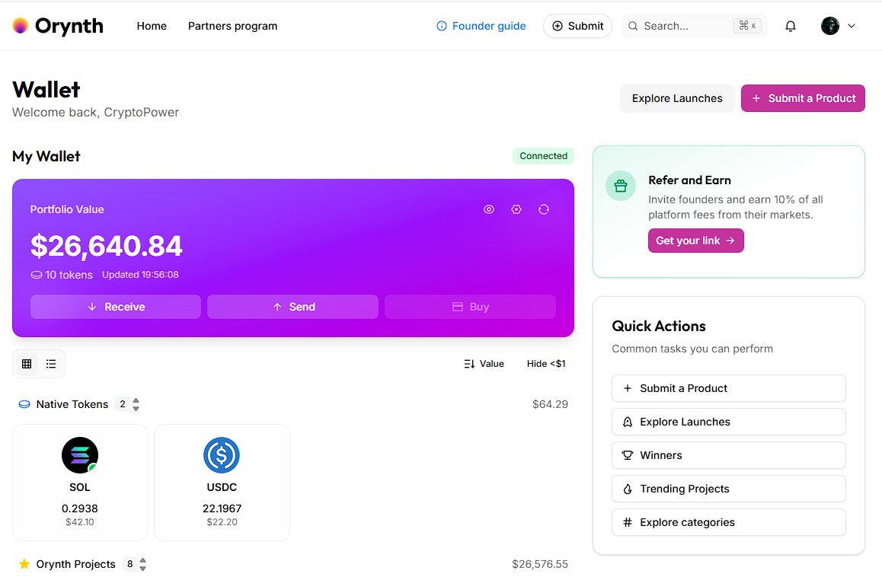Refresh the portfolio value
This screenshot has height=577, width=882.
pos(543,209)
